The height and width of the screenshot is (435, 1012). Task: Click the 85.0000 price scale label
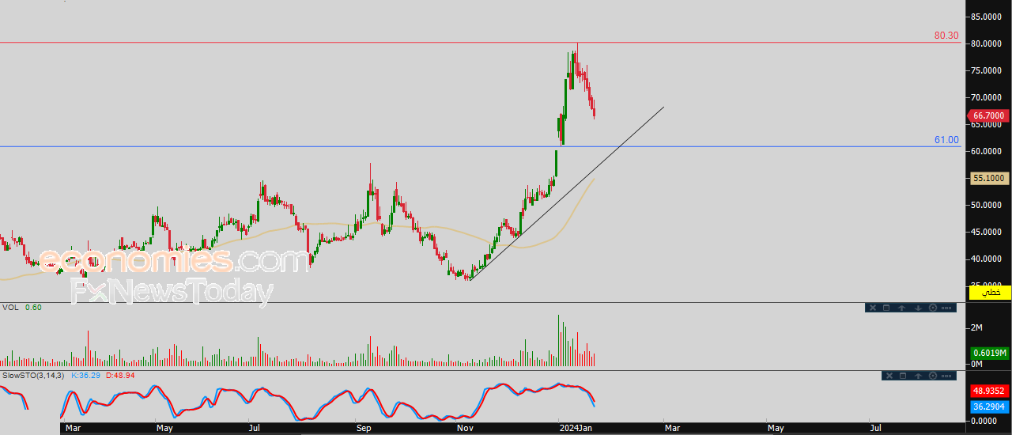click(x=987, y=17)
